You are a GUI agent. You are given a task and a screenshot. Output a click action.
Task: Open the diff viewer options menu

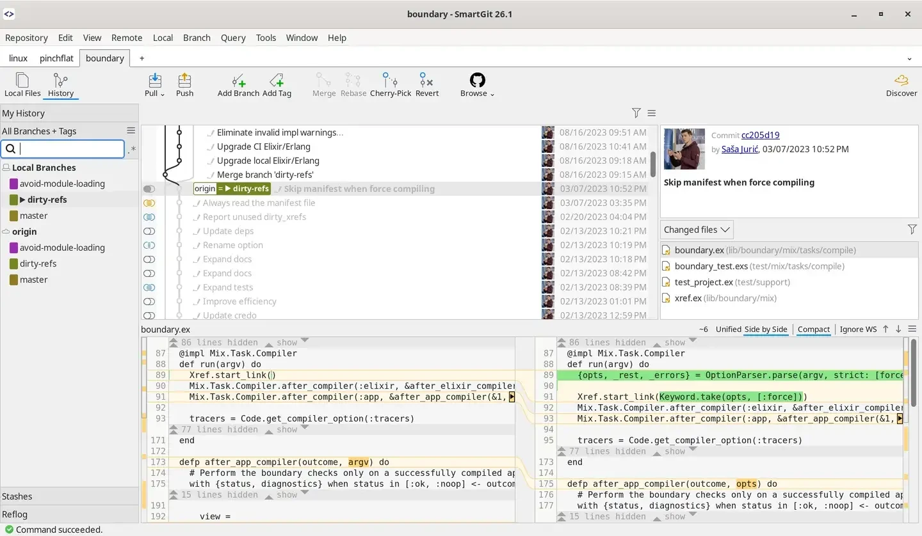tap(912, 329)
